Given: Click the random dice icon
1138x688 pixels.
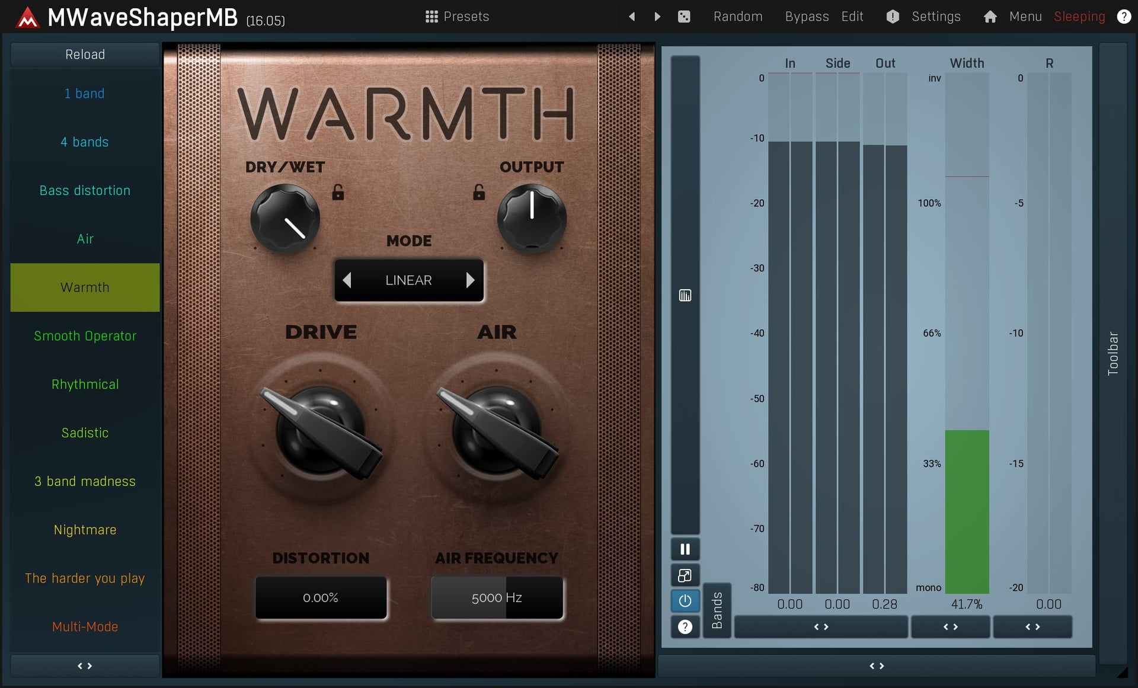Looking at the screenshot, I should click(684, 17).
